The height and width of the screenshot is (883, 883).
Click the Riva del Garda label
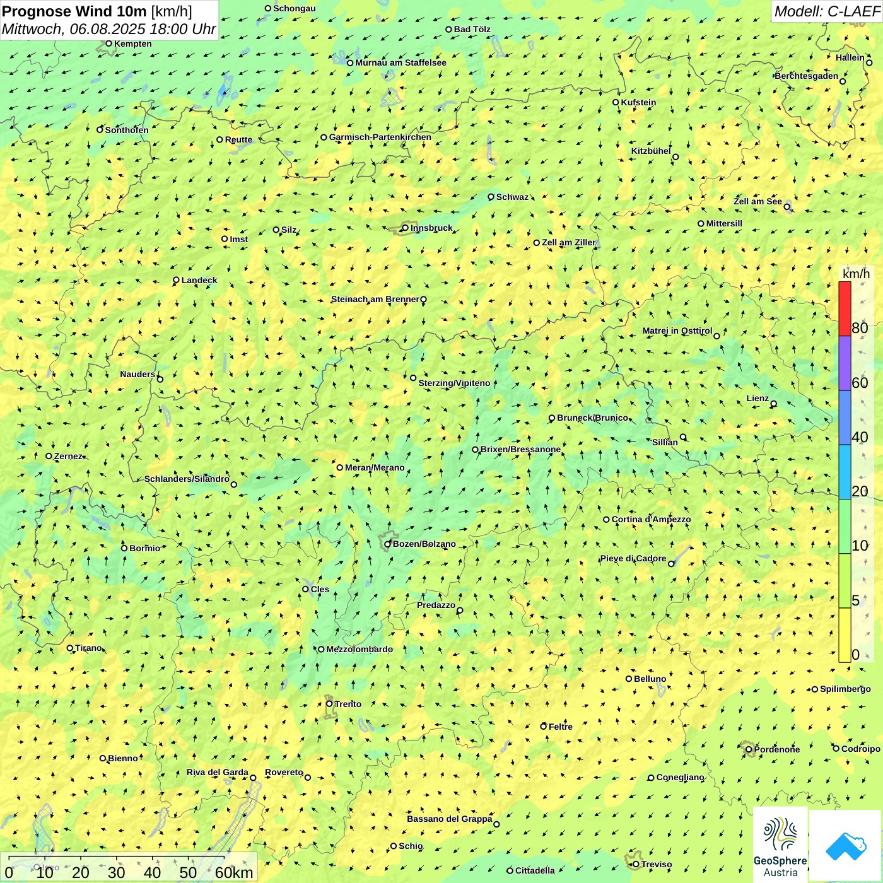point(217,772)
